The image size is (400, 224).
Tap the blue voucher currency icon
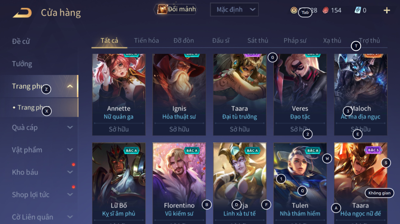(x=358, y=10)
